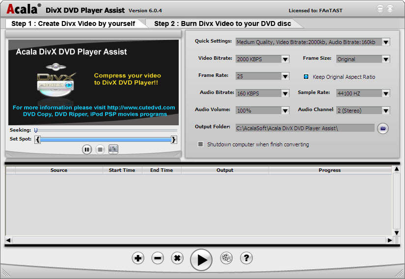The width and height of the screenshot is (405, 279).
Task: Click the Output column header
Action: [225, 170]
